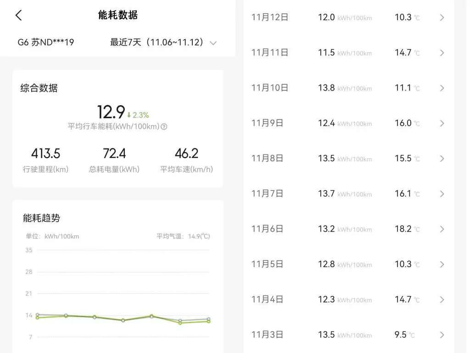Select the first data point on trend chart

(37, 316)
